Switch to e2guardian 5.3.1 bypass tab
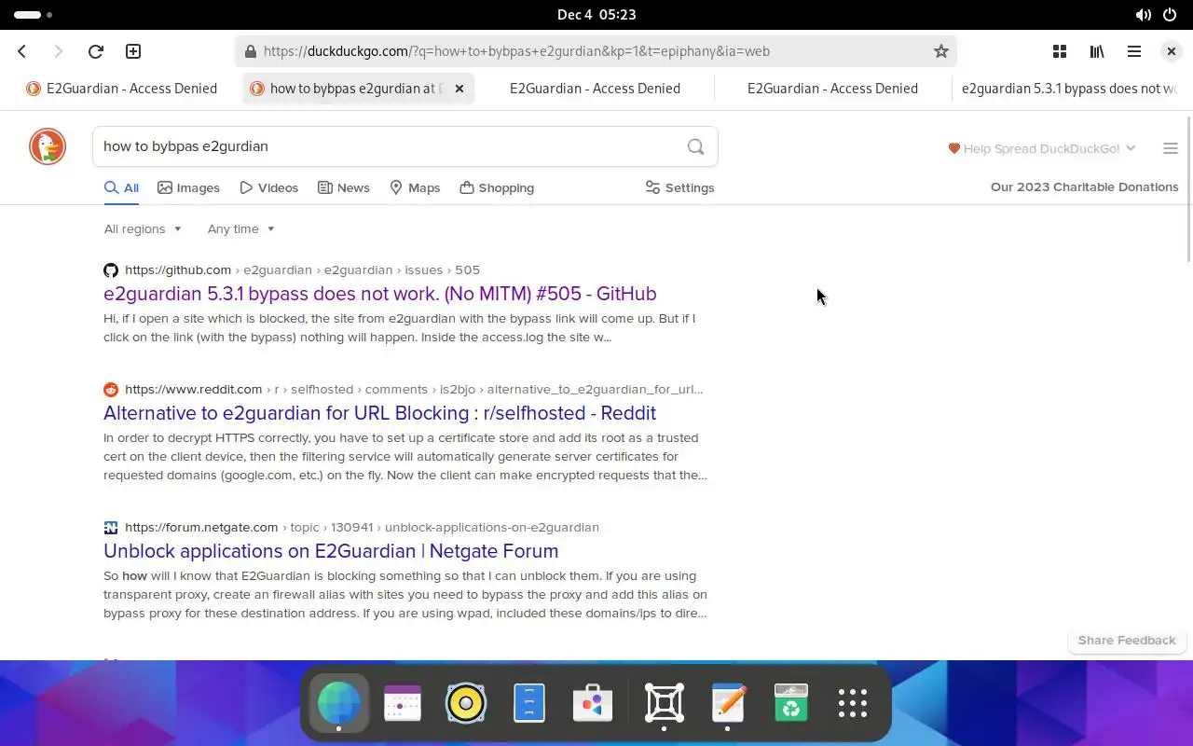 point(1068,89)
